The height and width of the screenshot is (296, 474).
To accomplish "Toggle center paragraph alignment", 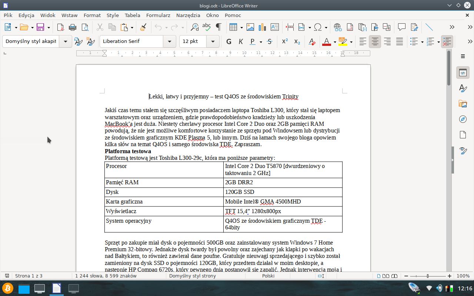I will (x=375, y=41).
